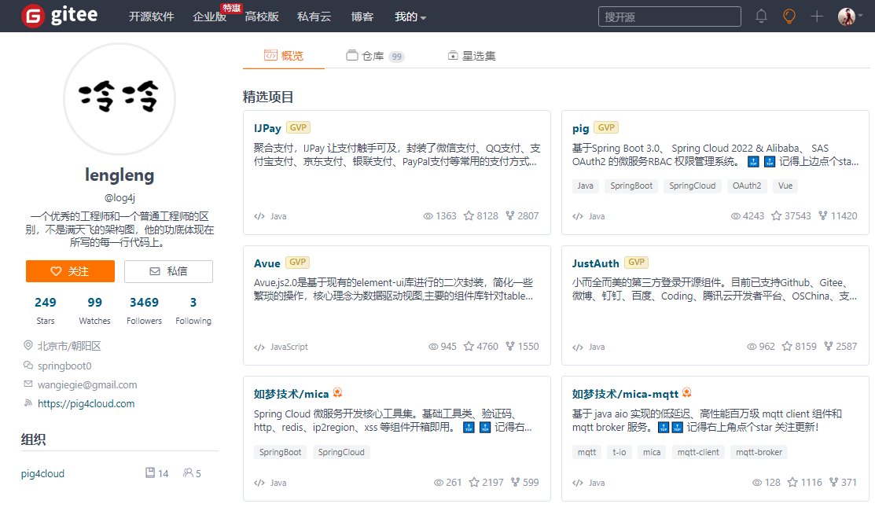Open the JustAuth project

tap(595, 263)
